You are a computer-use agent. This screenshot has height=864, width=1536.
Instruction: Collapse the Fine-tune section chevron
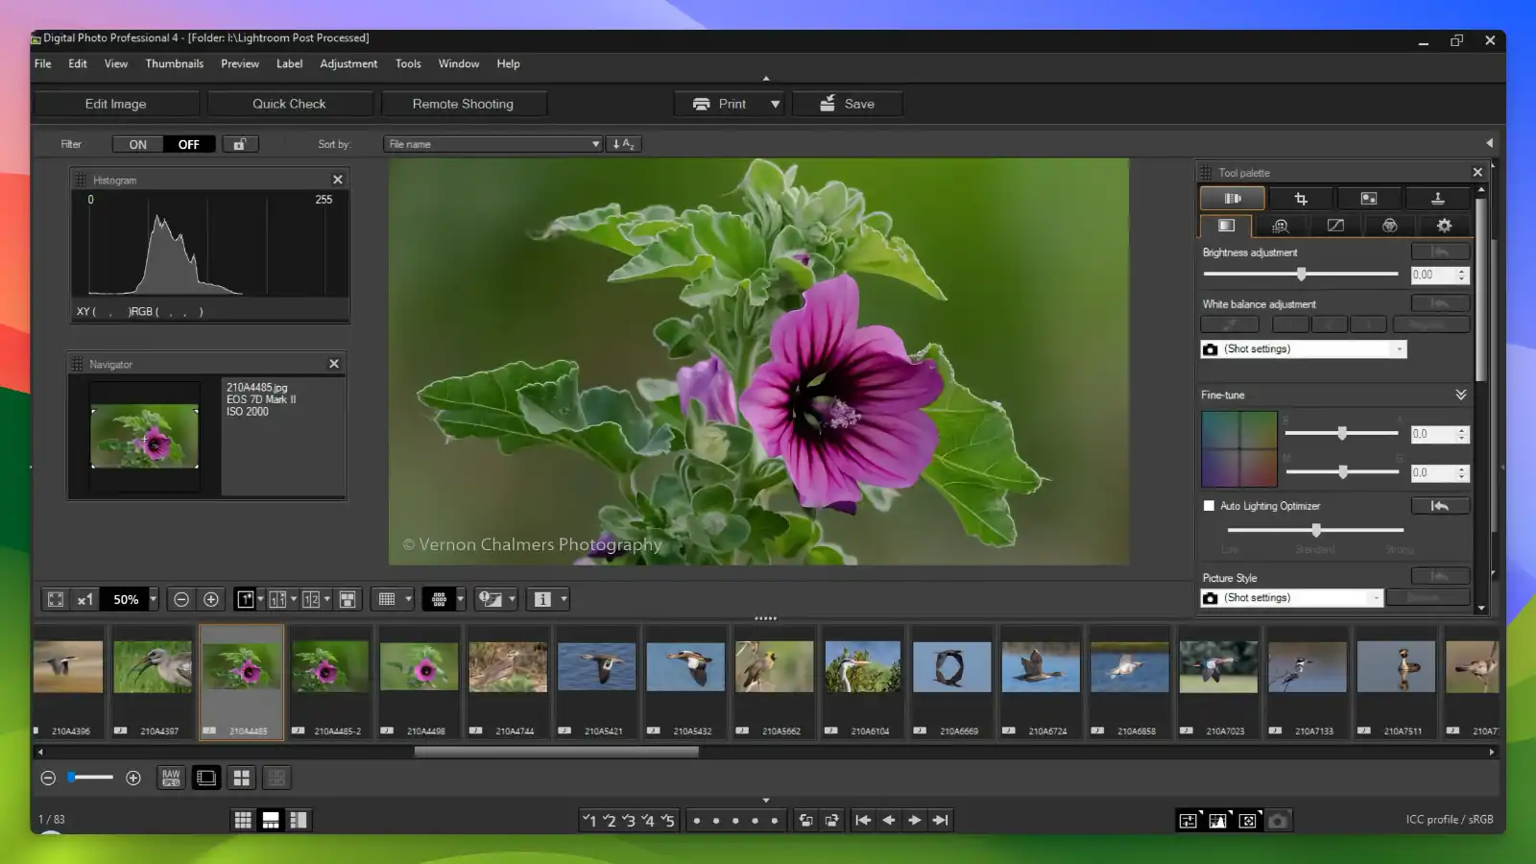1461,395
